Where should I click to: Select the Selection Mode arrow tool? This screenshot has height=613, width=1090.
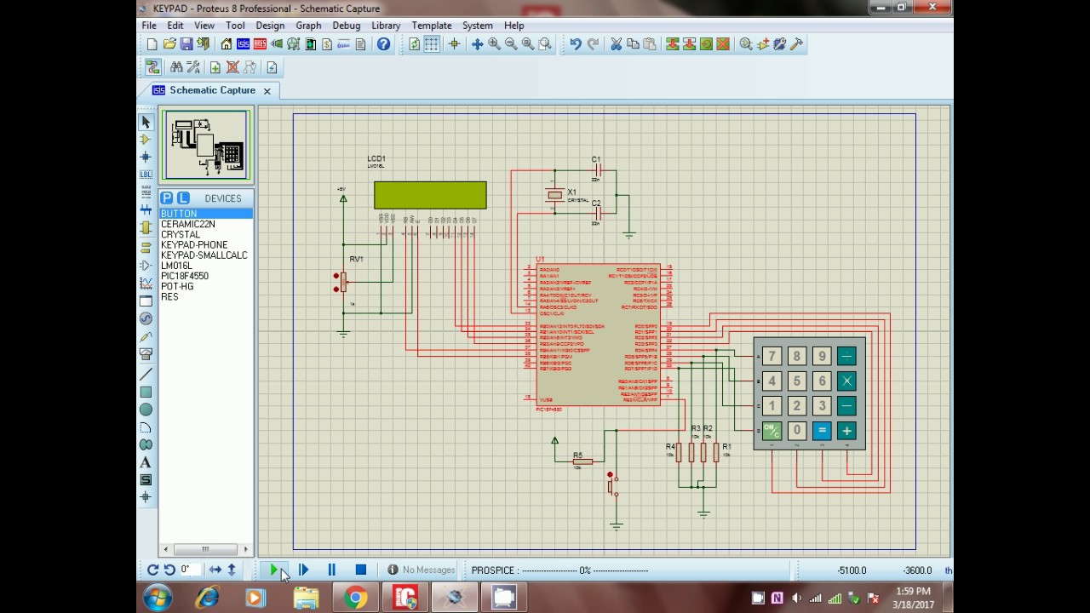click(146, 123)
